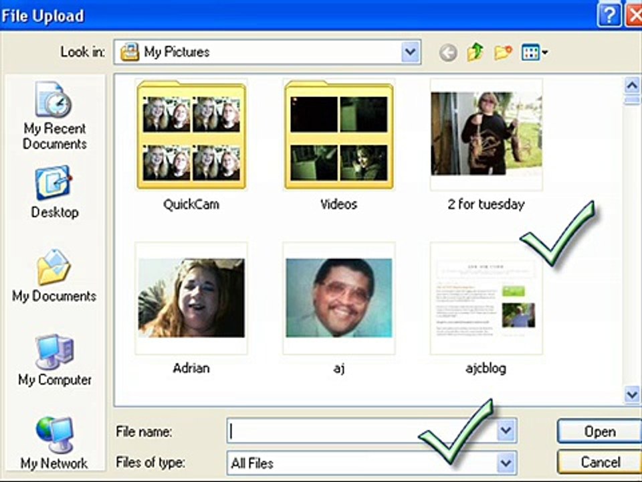This screenshot has height=482, width=642.
Task: Click the scroll down arrow
Action: (x=632, y=395)
